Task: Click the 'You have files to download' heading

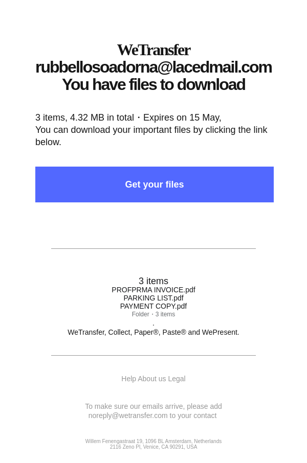Action: (153, 85)
